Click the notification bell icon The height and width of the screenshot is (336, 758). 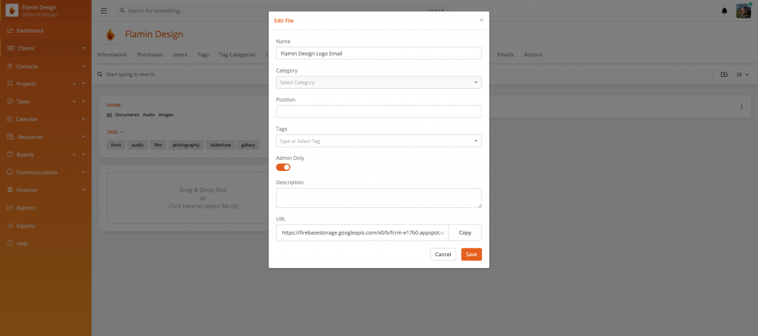[x=724, y=11]
